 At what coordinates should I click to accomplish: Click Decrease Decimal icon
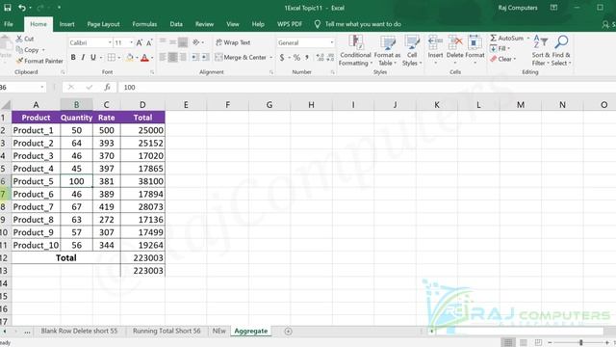(330, 58)
